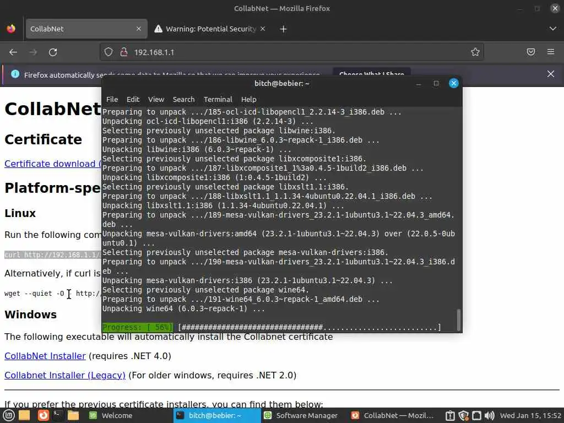
Task: Switch to the Warning: Potential Security tab
Action: tap(210, 29)
